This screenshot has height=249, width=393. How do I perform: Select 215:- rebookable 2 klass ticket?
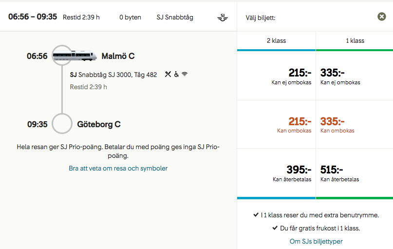(x=276, y=124)
